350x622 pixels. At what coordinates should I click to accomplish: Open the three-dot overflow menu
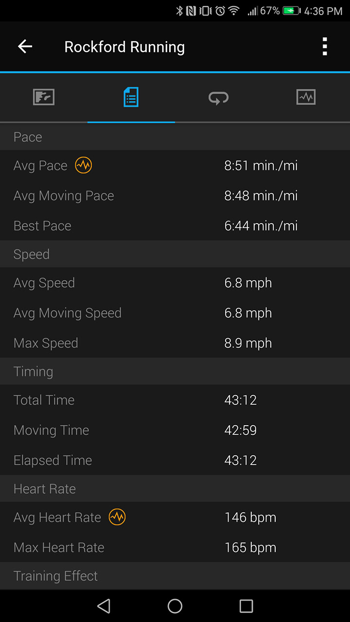point(325,47)
